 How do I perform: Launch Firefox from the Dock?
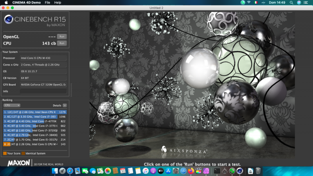click(x=191, y=171)
